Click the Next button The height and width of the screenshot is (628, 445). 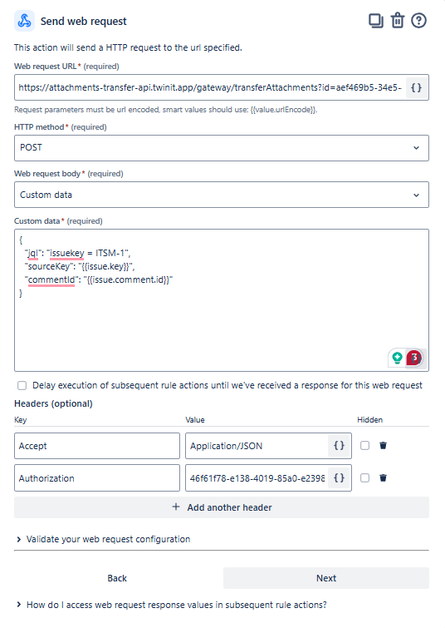(325, 578)
